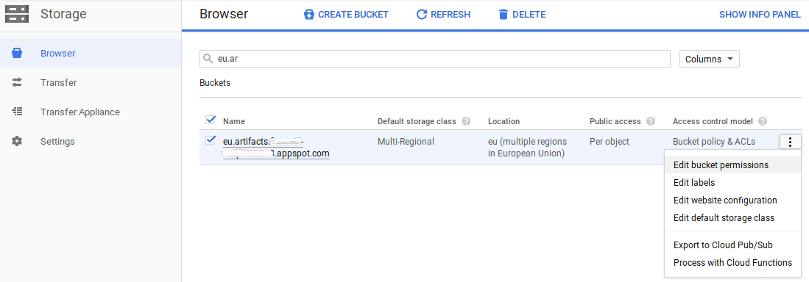Screen dimensions: 809x282
Task: Select Edit bucket permissions
Action: (x=732, y=165)
